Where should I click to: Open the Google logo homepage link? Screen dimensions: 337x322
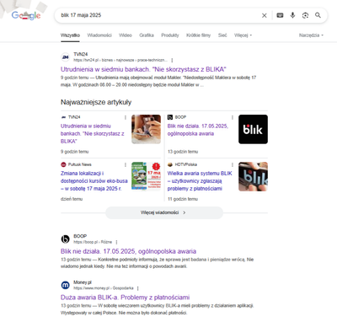click(x=26, y=15)
